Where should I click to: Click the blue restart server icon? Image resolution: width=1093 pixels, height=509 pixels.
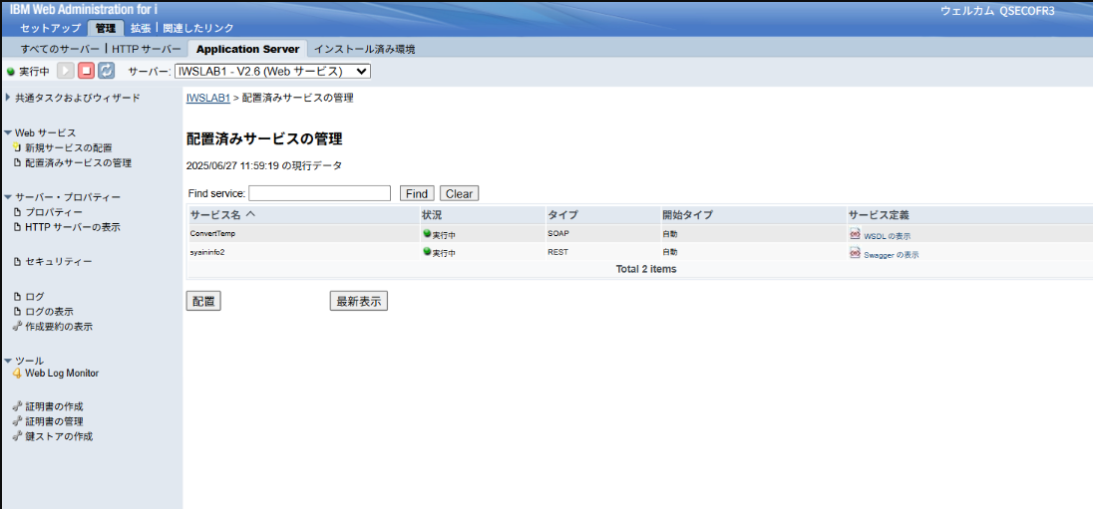click(x=106, y=71)
